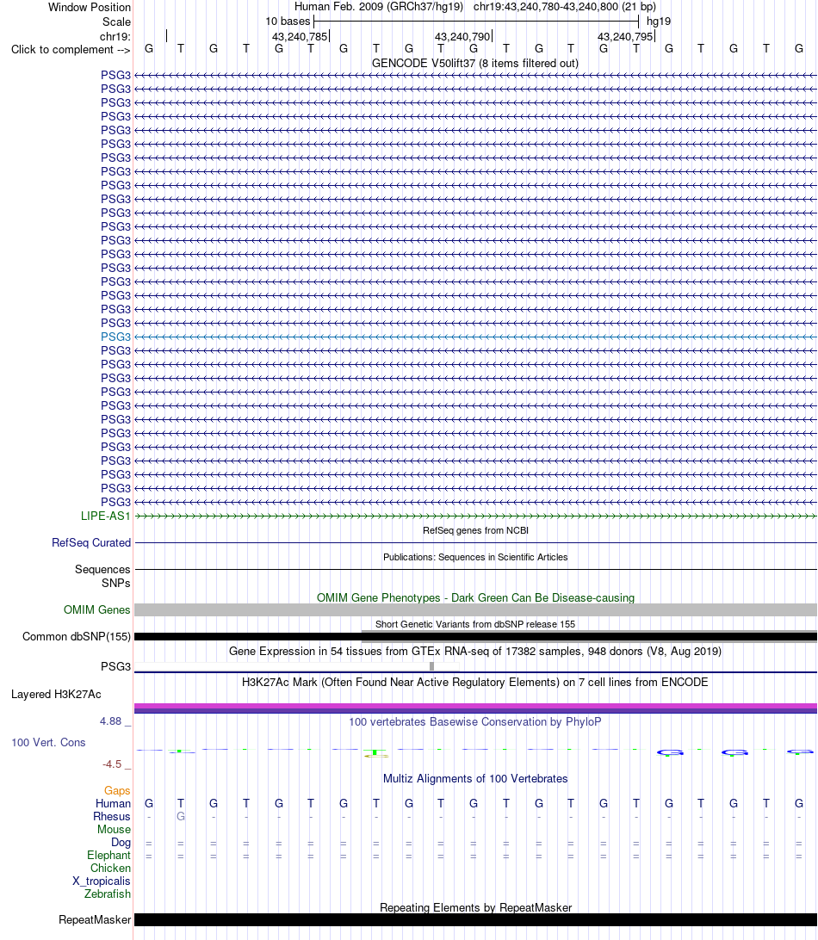Click the "Click to complement -->" label
The image size is (818, 940).
tap(71, 50)
